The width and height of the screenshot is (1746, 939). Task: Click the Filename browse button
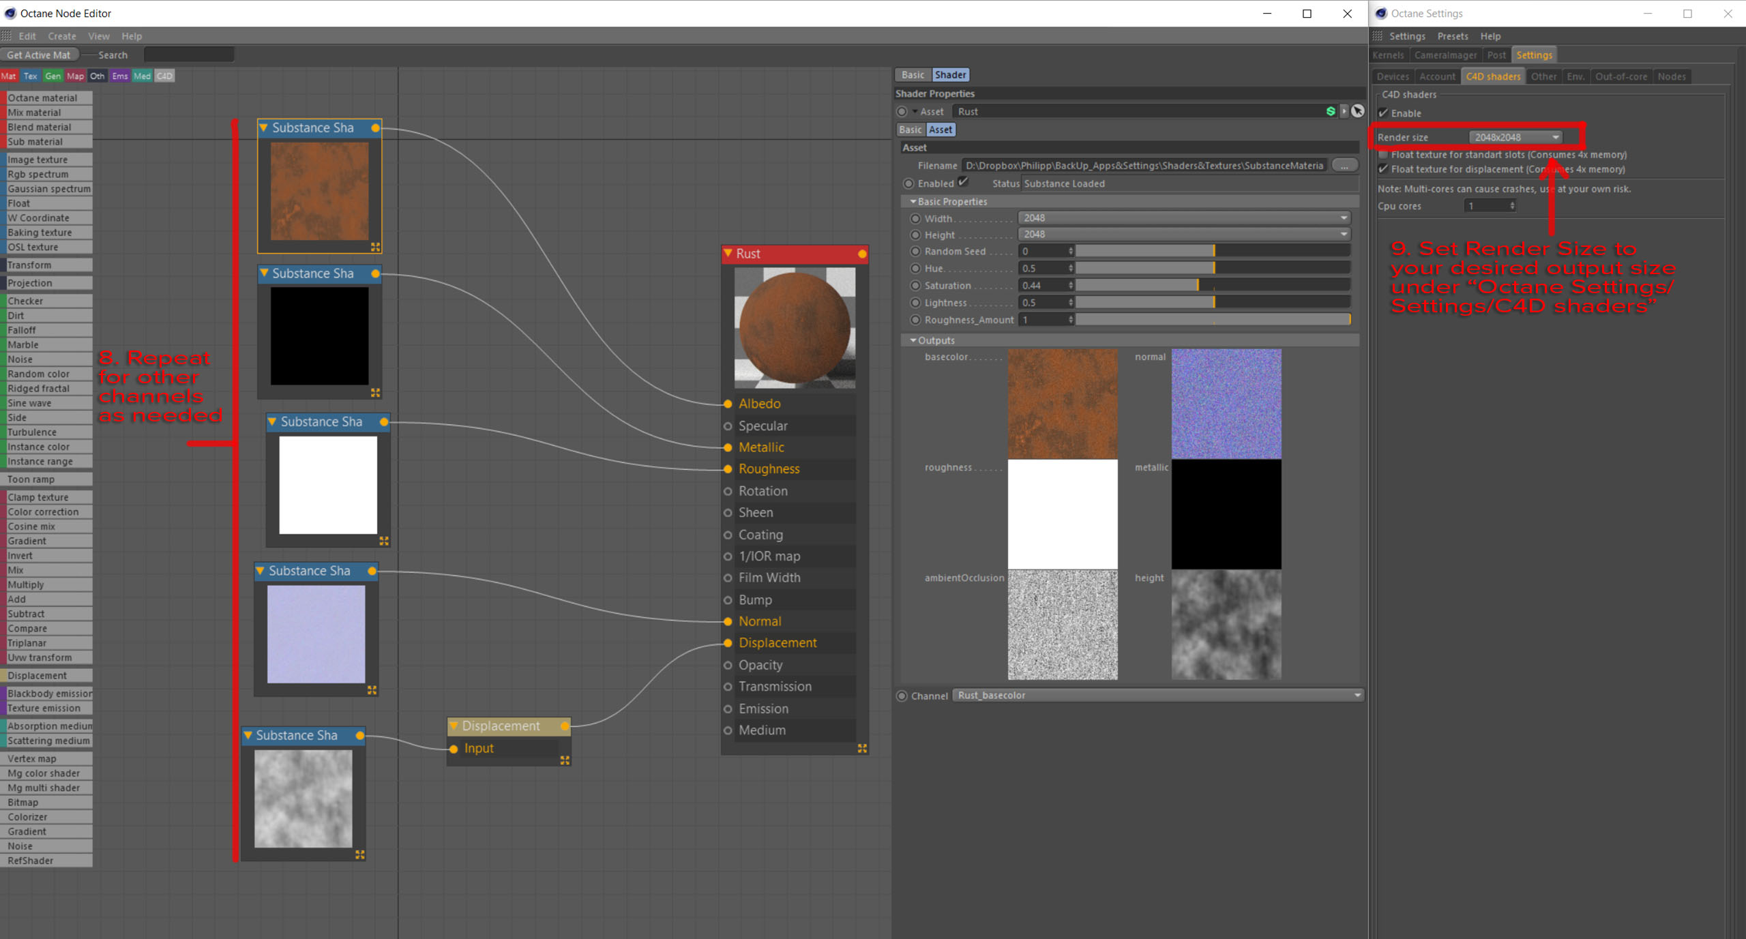pyautogui.click(x=1344, y=166)
